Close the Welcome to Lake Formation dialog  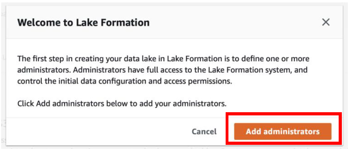click(326, 22)
